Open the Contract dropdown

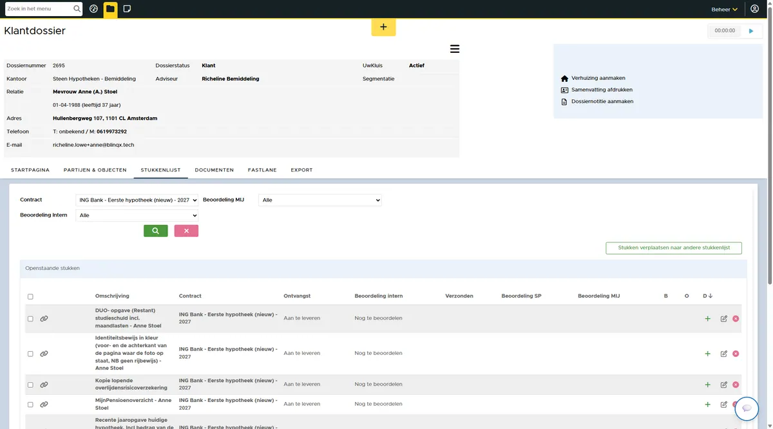click(137, 200)
